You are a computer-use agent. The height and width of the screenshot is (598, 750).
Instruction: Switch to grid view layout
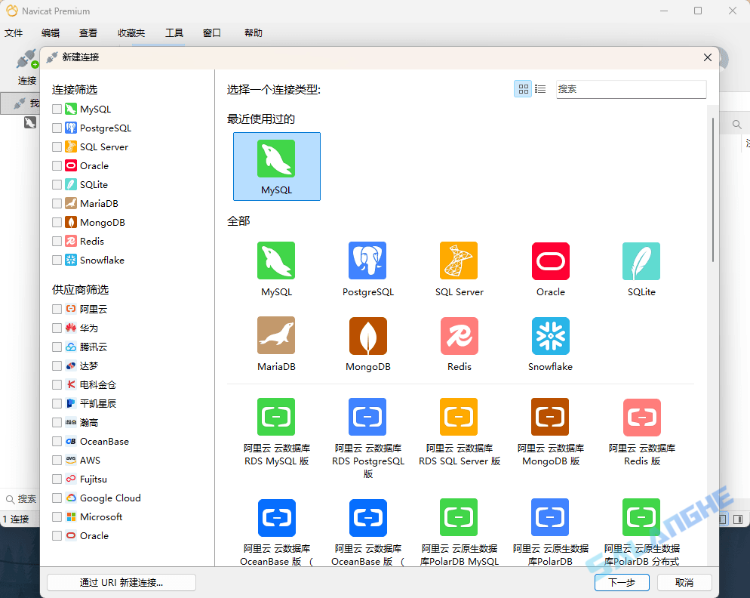click(523, 88)
